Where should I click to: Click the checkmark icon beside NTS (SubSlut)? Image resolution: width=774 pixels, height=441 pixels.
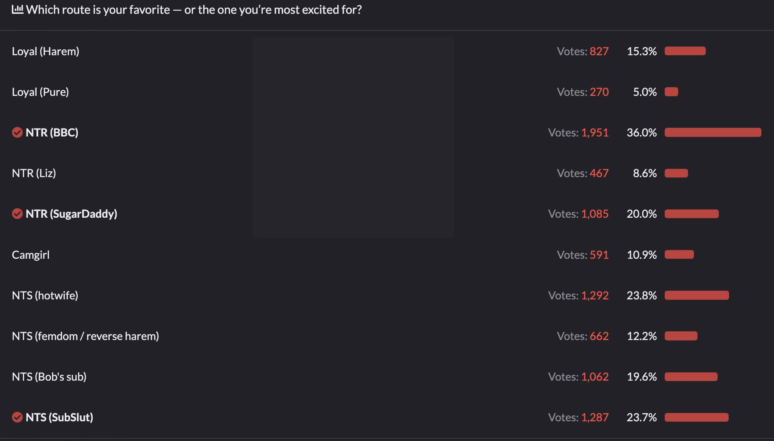[x=17, y=417]
